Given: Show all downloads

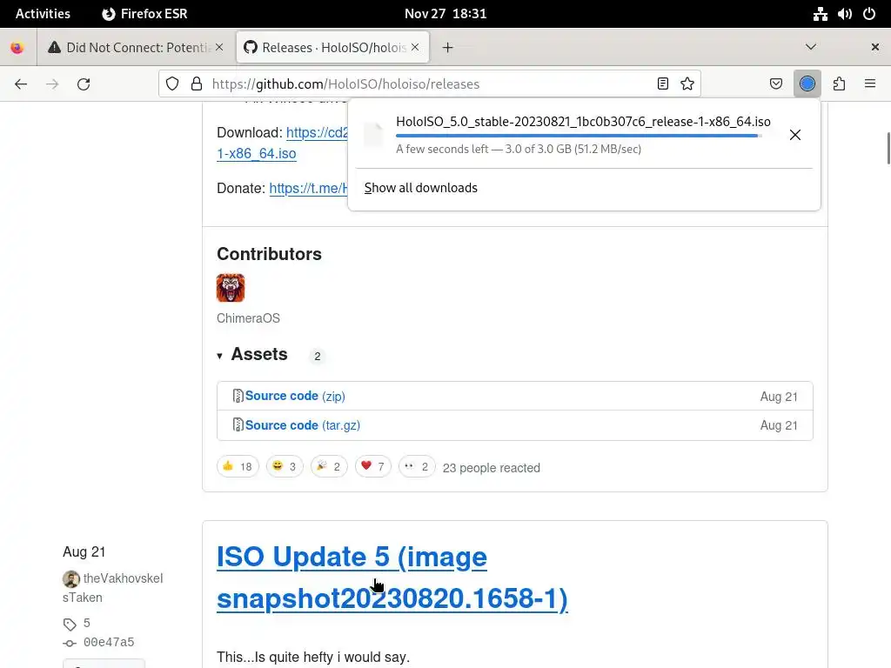Looking at the screenshot, I should pyautogui.click(x=421, y=188).
